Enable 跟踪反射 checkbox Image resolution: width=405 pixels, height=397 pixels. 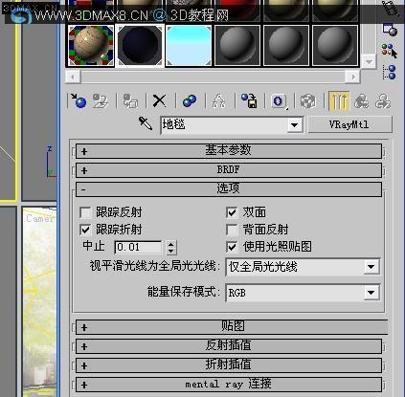click(85, 212)
